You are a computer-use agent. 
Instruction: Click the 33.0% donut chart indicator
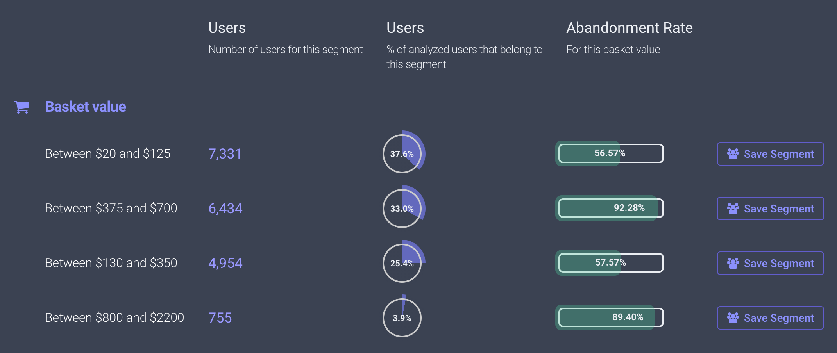(403, 207)
